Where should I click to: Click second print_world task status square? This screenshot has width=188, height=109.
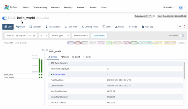pyautogui.click(x=42, y=77)
